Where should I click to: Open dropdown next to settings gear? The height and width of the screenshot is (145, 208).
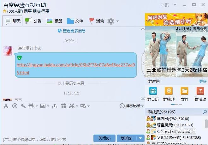pos(117,21)
